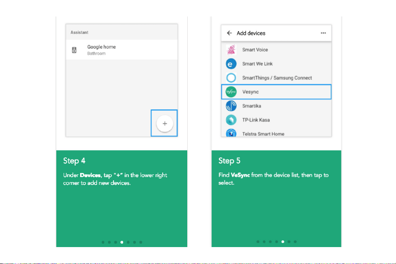
Task: Click the green VeSync logo icon
Action: [x=231, y=92]
